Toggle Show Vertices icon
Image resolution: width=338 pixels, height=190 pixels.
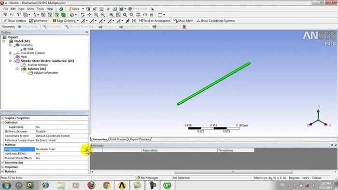click(x=5, y=21)
